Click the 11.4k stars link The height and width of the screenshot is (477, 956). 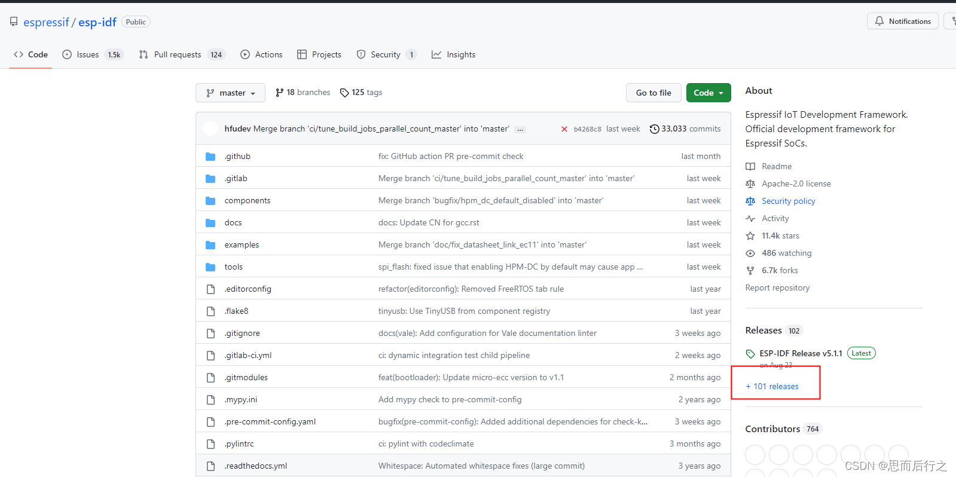point(780,236)
